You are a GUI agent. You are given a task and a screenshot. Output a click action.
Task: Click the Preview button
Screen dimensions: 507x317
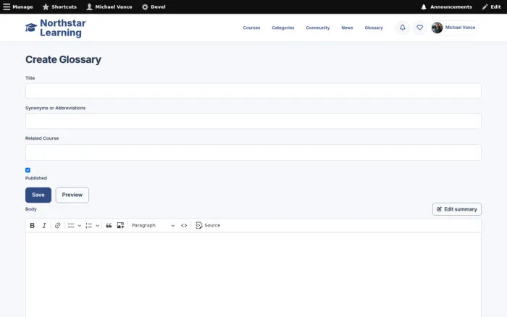tap(72, 195)
